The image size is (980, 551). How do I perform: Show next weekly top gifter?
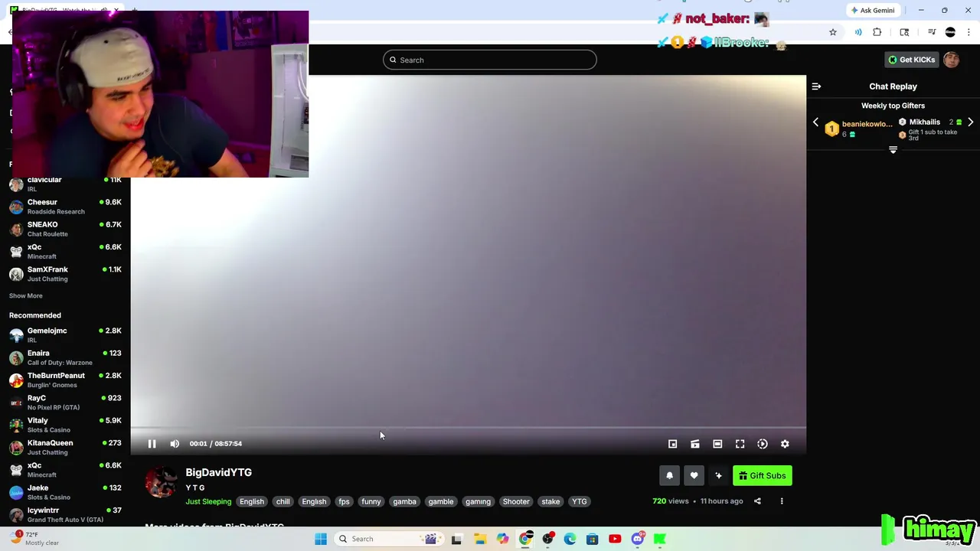[970, 122]
